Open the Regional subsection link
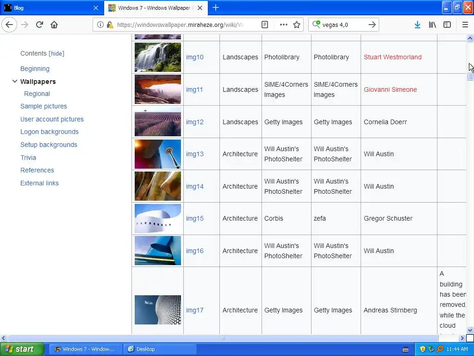 tap(37, 94)
